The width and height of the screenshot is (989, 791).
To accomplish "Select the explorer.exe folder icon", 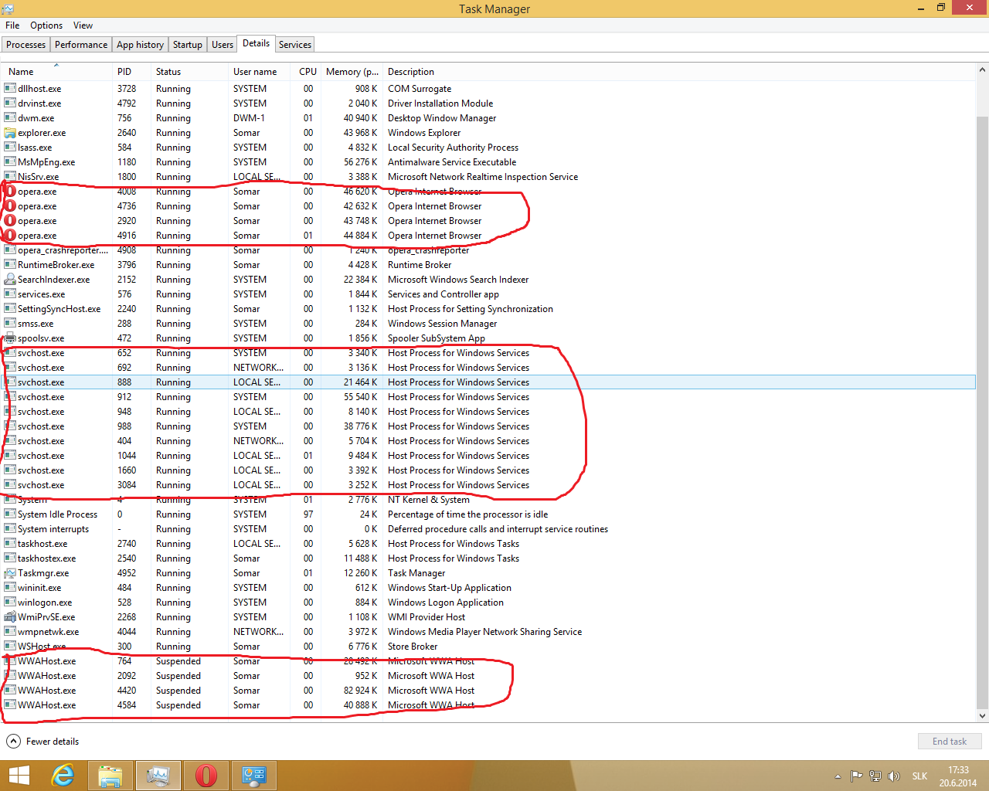I will (x=10, y=133).
